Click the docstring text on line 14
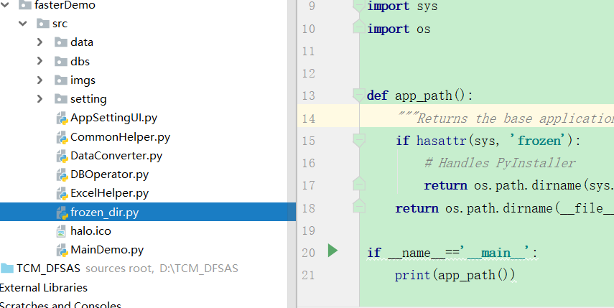 pos(506,118)
